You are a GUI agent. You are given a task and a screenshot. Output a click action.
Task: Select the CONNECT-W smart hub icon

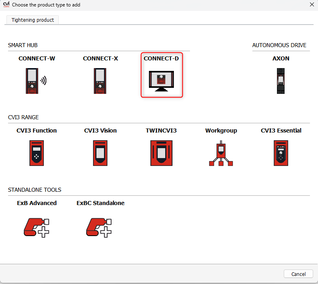tap(36, 81)
